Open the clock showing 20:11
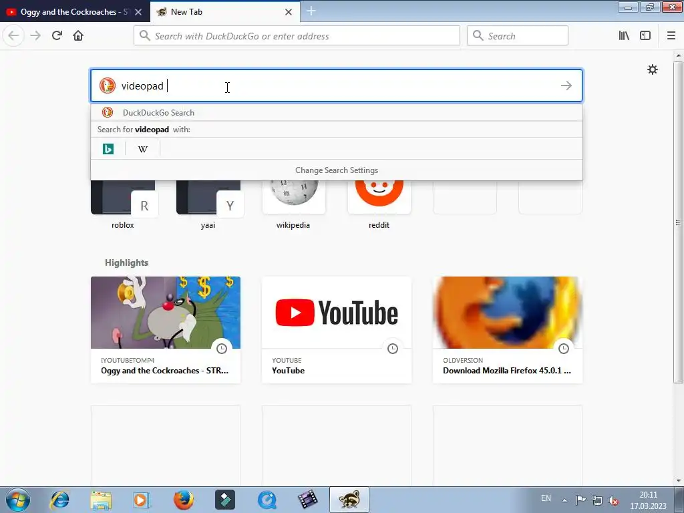The image size is (684, 513). tap(648, 500)
